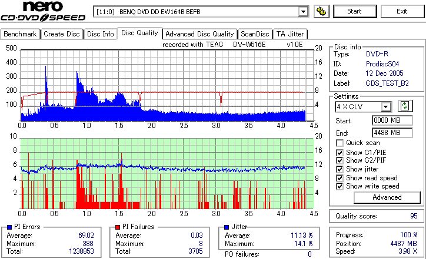The height and width of the screenshot is (259, 426).
Task: Click the PO failures value 0
Action: point(309,254)
